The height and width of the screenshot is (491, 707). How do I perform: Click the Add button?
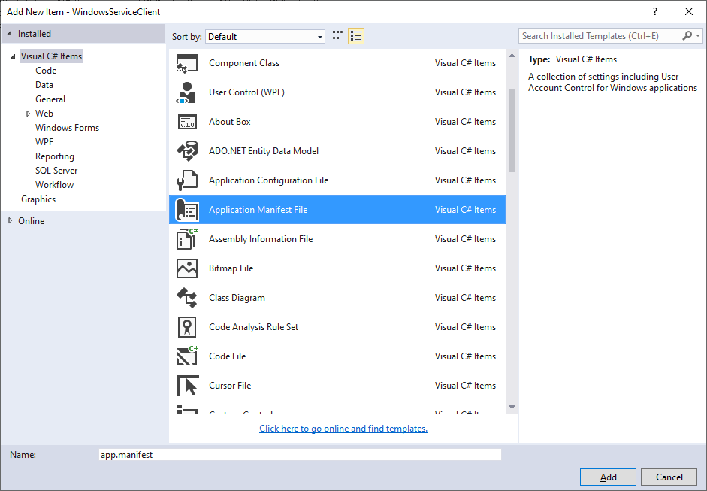coord(608,477)
